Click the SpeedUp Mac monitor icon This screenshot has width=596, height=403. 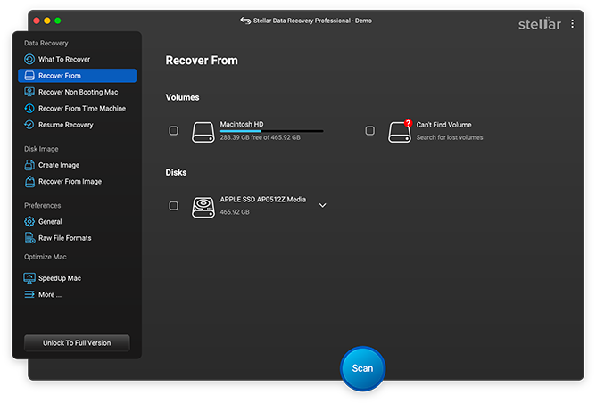(29, 278)
